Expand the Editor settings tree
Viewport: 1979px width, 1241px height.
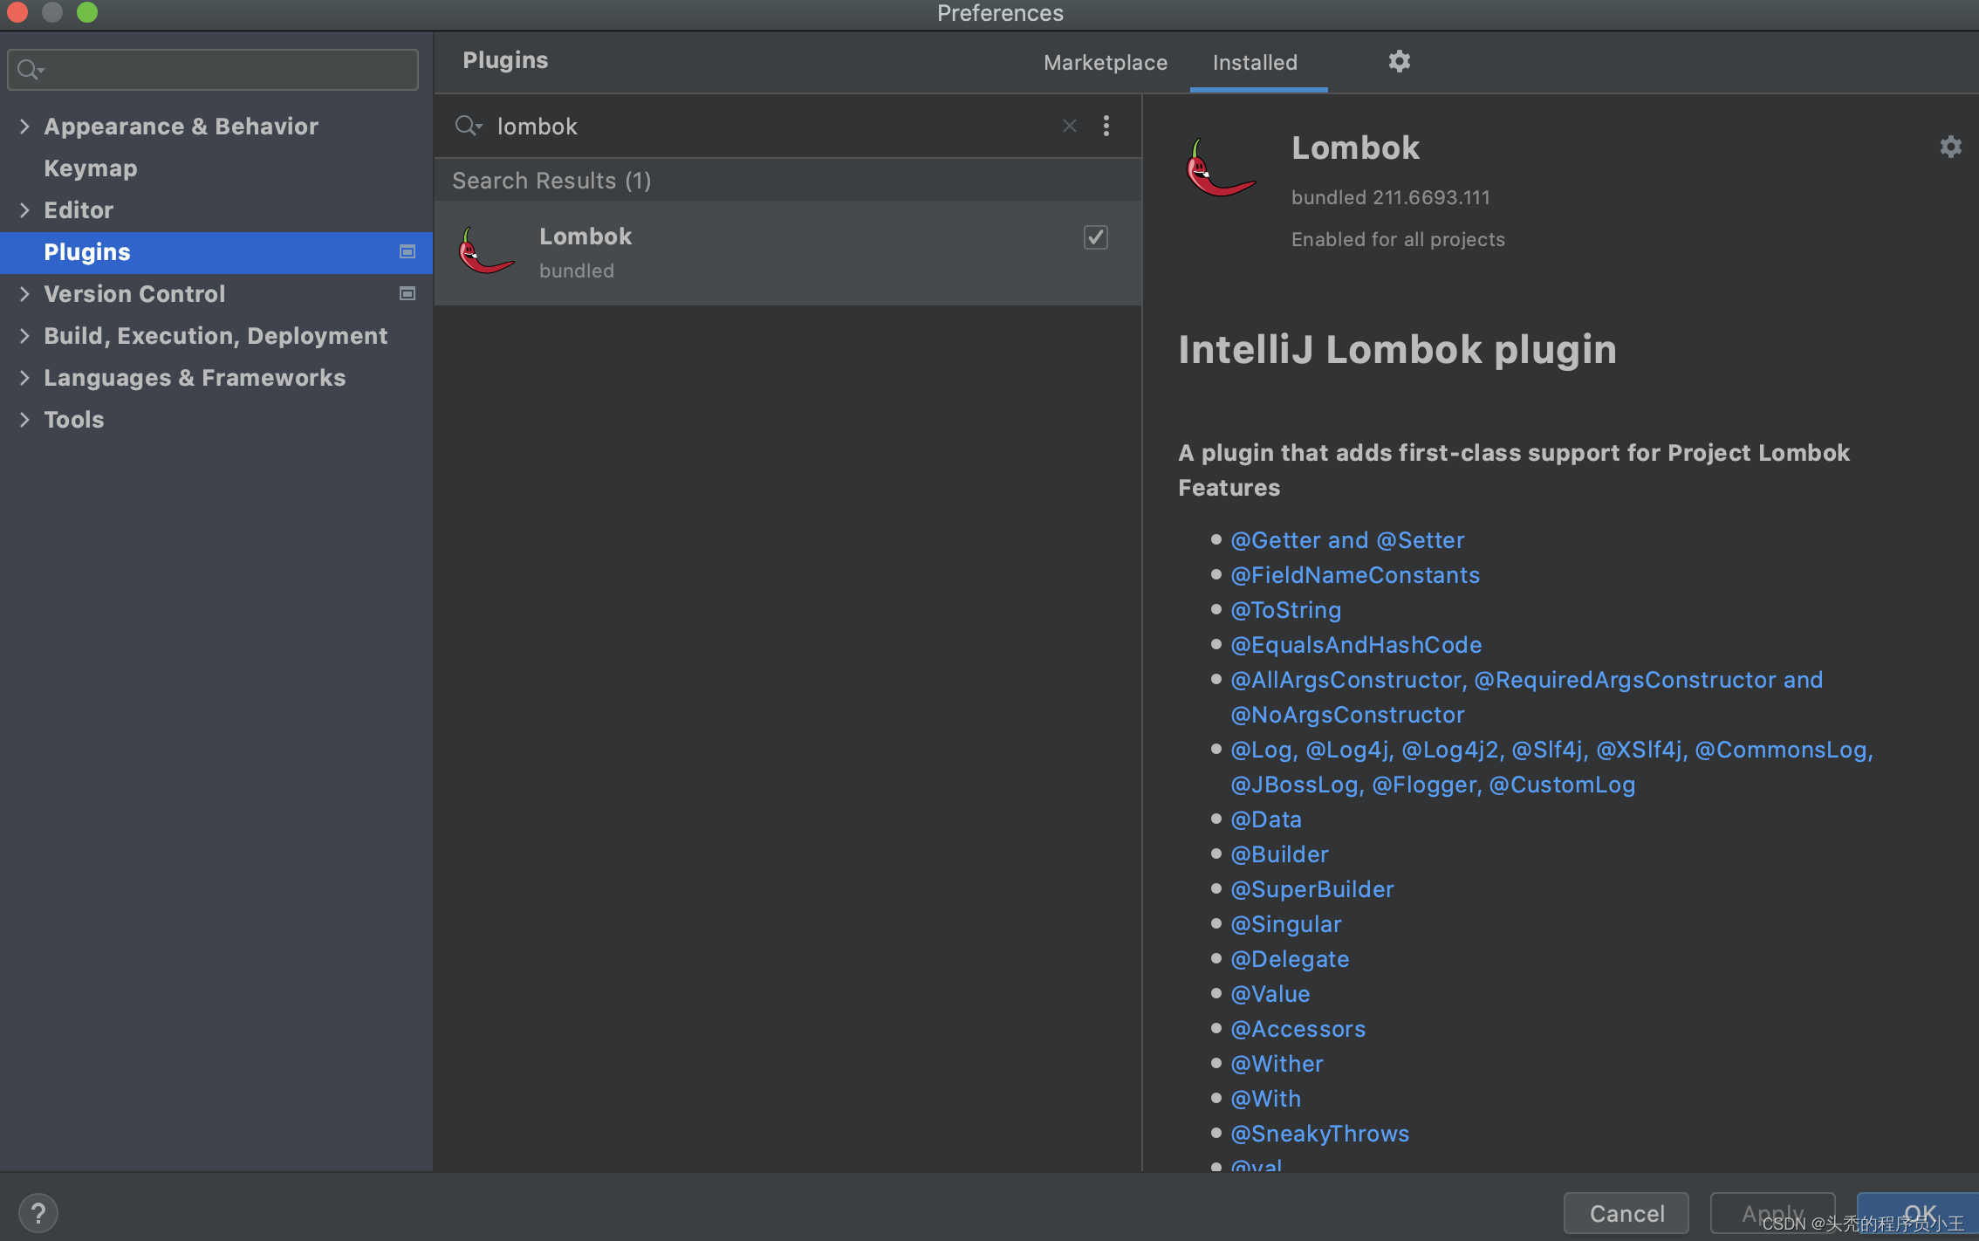point(24,210)
